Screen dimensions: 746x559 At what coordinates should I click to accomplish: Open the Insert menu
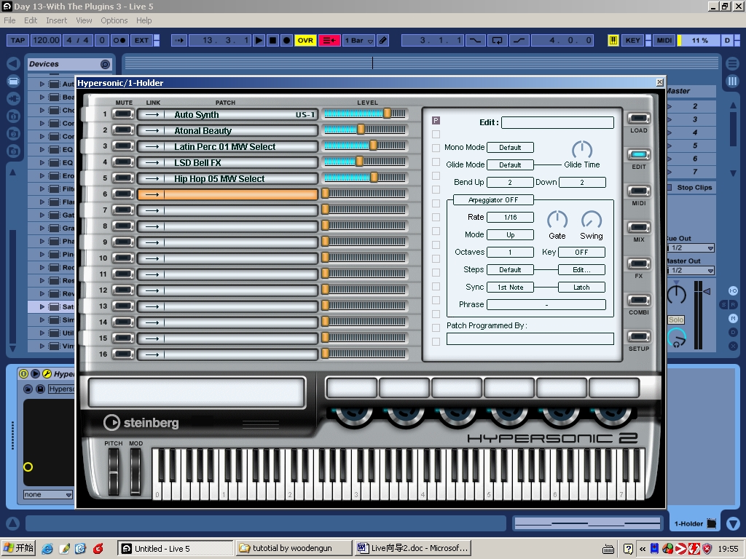[x=56, y=20]
